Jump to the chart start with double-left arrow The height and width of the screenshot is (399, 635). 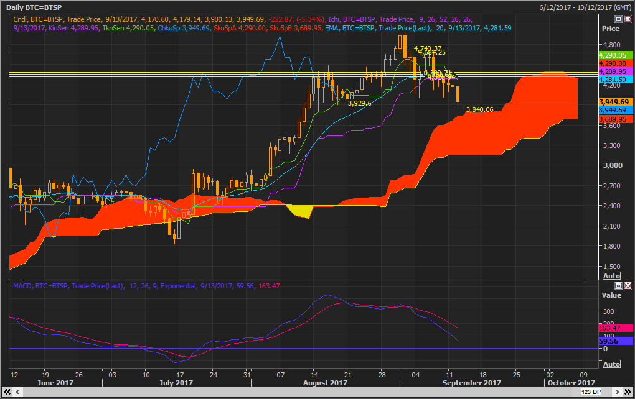tap(7, 392)
